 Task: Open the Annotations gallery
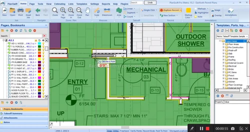231,13
